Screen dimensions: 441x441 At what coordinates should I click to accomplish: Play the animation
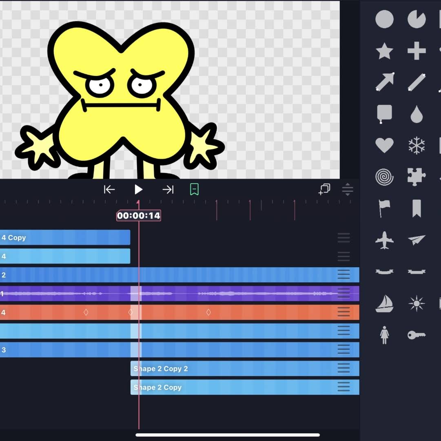pos(138,190)
